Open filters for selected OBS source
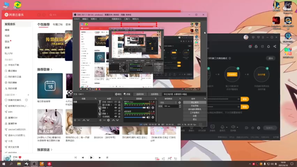This screenshot has height=167, width=297. tap(127, 94)
